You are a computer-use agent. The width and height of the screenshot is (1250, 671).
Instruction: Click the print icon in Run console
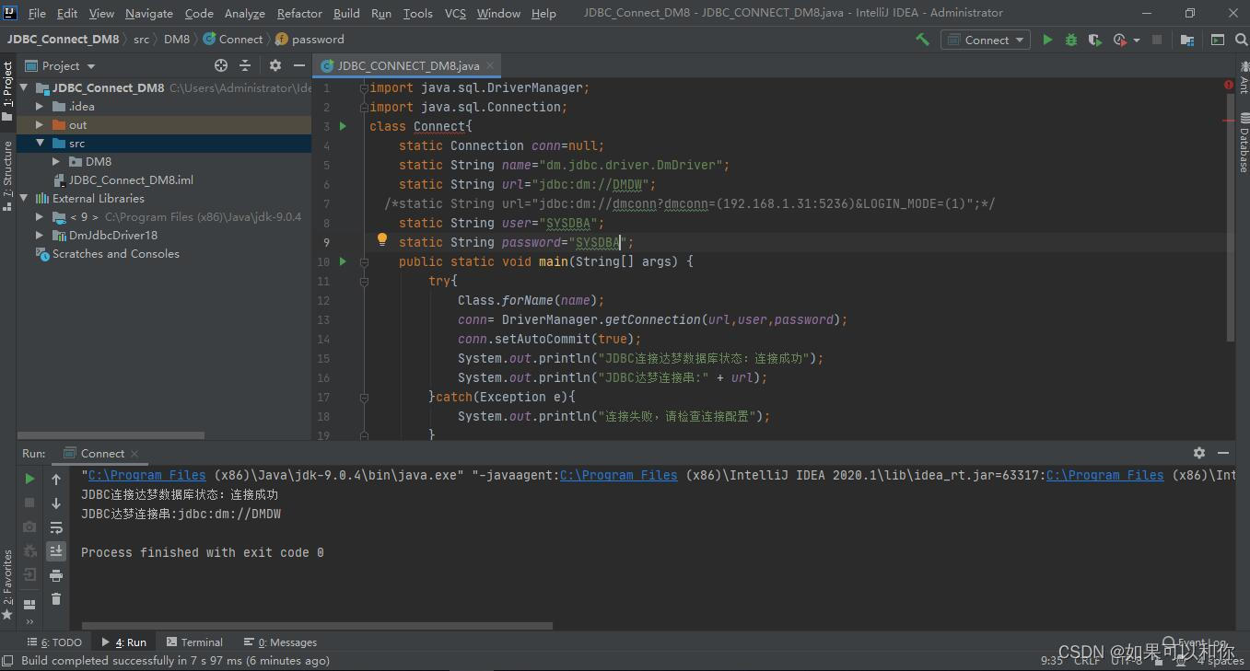pos(56,575)
